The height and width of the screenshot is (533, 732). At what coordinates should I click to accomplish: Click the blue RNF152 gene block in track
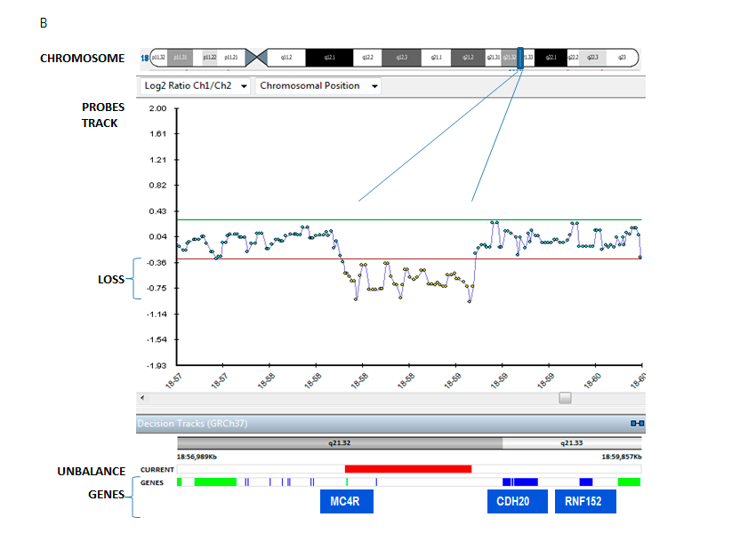coord(586,481)
